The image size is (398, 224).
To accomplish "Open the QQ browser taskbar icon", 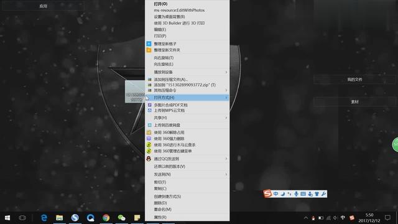I will click(90, 218).
